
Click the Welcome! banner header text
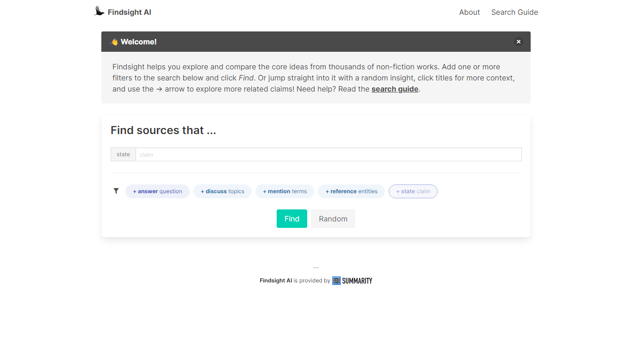pos(138,42)
